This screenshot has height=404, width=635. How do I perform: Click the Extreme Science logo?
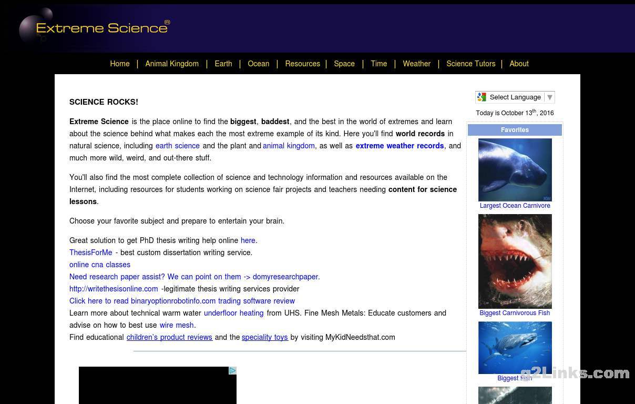(x=95, y=27)
